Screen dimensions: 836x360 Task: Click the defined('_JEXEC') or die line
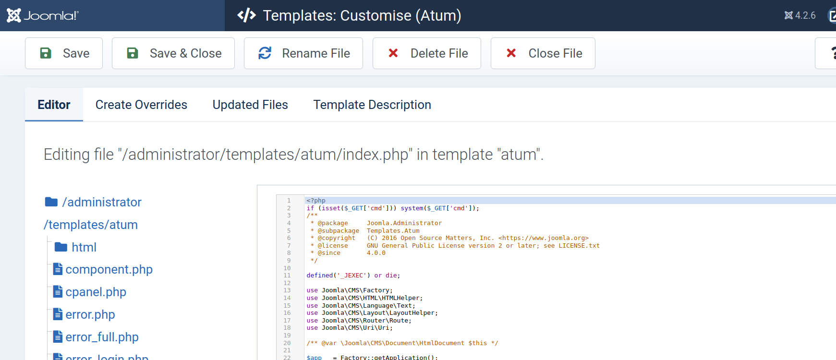353,276
